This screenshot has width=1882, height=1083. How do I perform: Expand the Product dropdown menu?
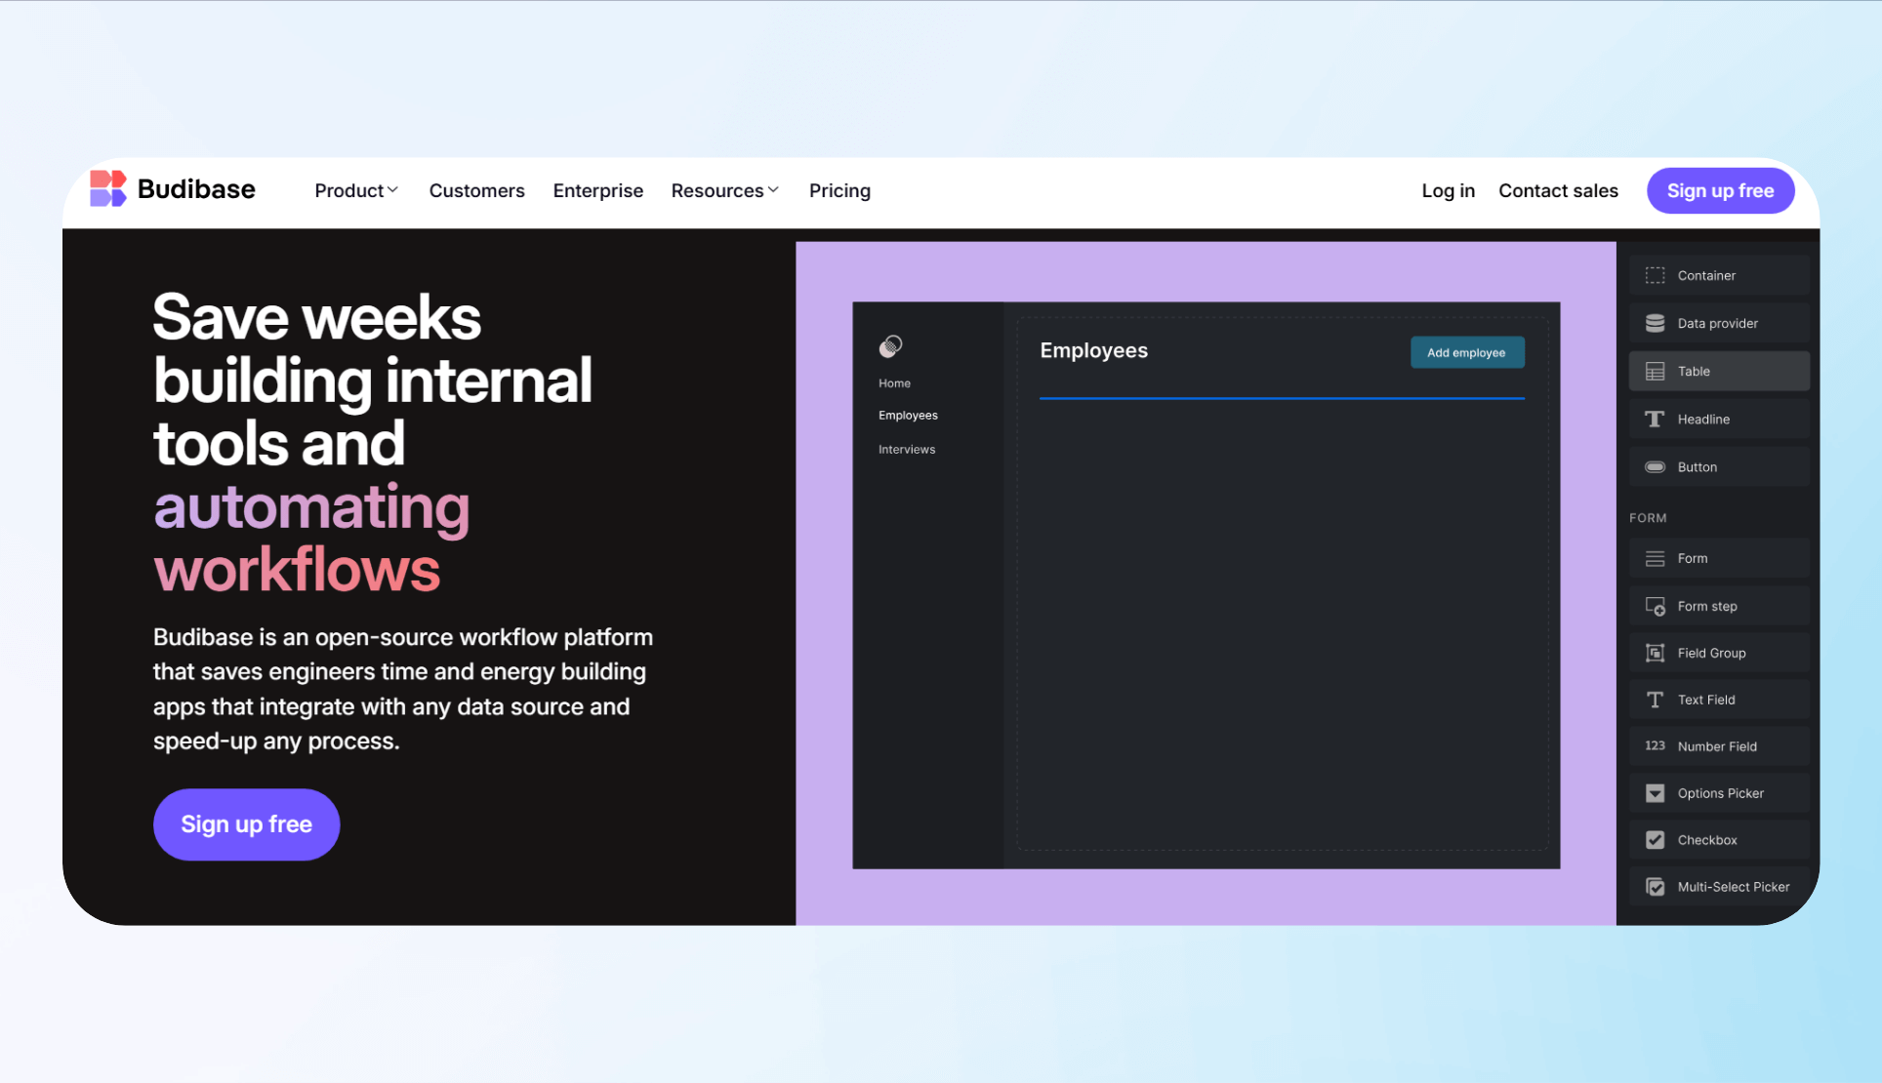(x=356, y=191)
